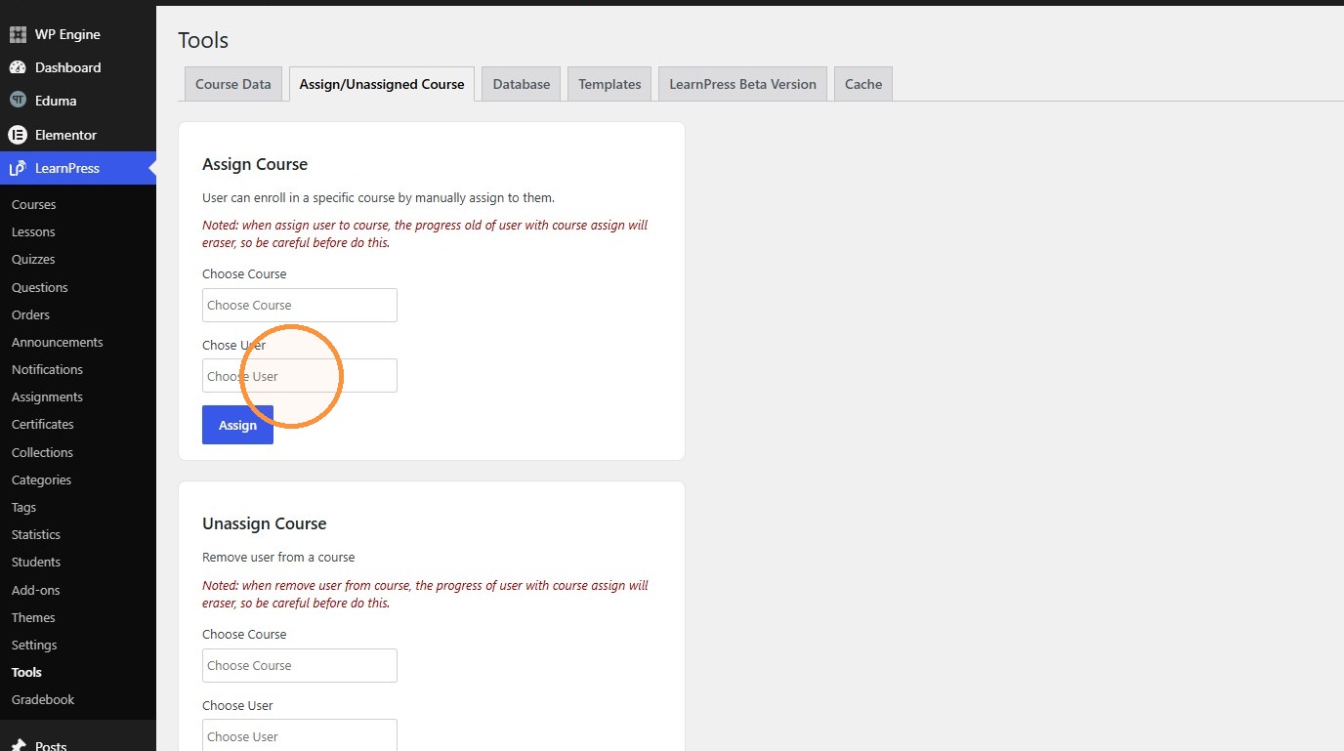Open Courses in LearnPress submenu
The width and height of the screenshot is (1344, 751).
[x=34, y=204]
